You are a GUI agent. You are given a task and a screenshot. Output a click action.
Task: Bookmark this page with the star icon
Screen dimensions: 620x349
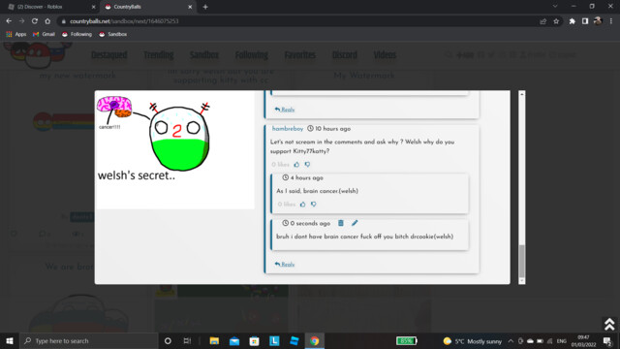tap(556, 21)
